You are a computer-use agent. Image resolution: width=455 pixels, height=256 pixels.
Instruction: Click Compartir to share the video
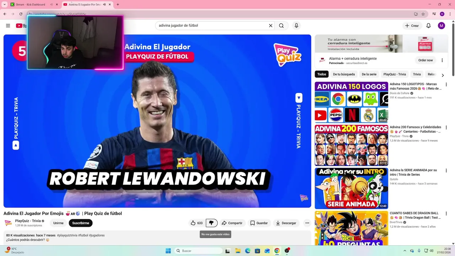[x=232, y=223]
